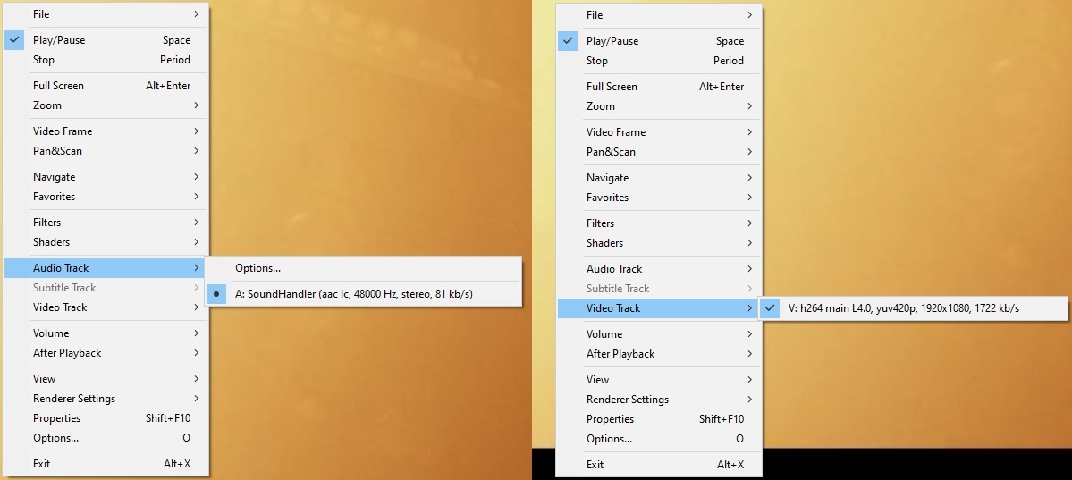This screenshot has width=1072, height=480.
Task: Select the SoundHandler audio track radio option
Action: [x=353, y=294]
